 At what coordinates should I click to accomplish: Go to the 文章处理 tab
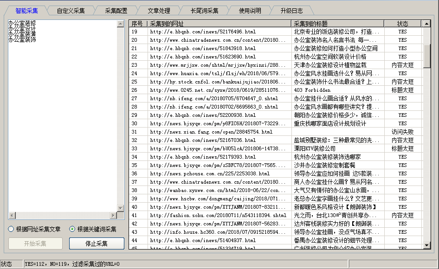159,11
